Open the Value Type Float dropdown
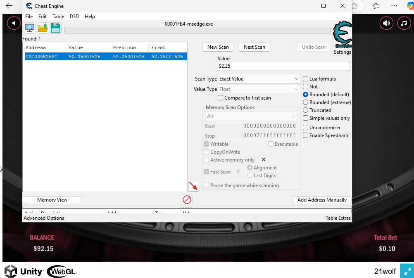The width and height of the screenshot is (414, 278). 259,89
